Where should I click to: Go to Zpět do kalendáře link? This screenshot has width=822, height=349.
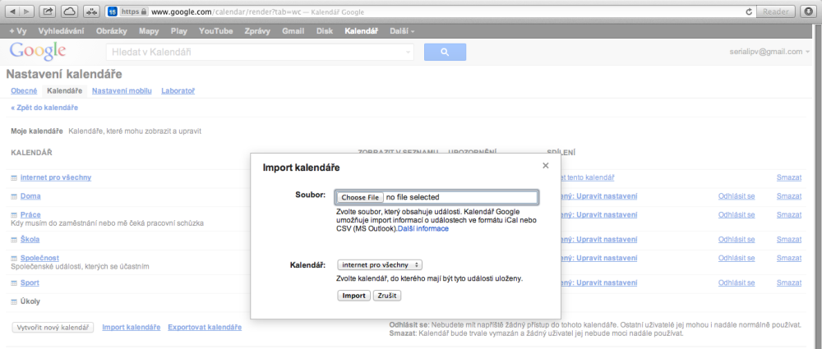[x=44, y=108]
